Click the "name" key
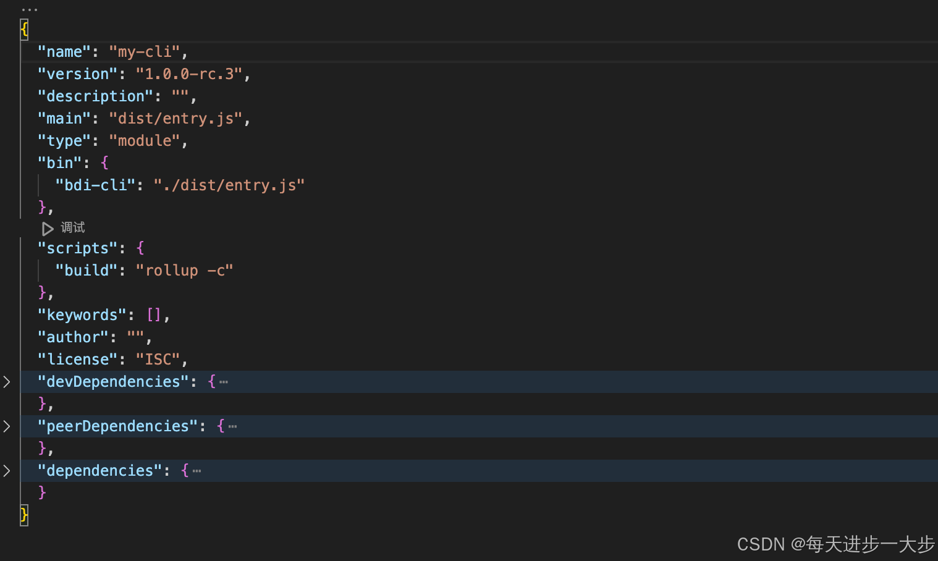 [x=64, y=52]
